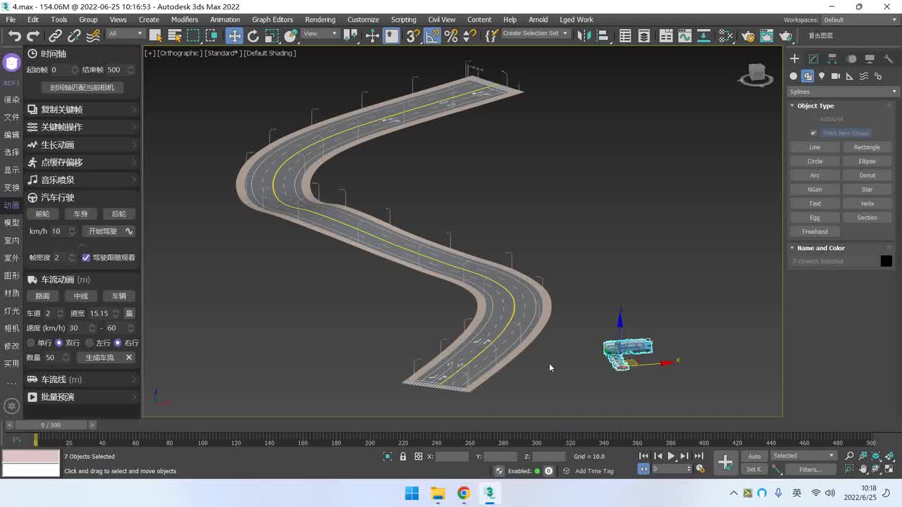The image size is (902, 507).
Task: Open the black object color swatch
Action: point(886,261)
